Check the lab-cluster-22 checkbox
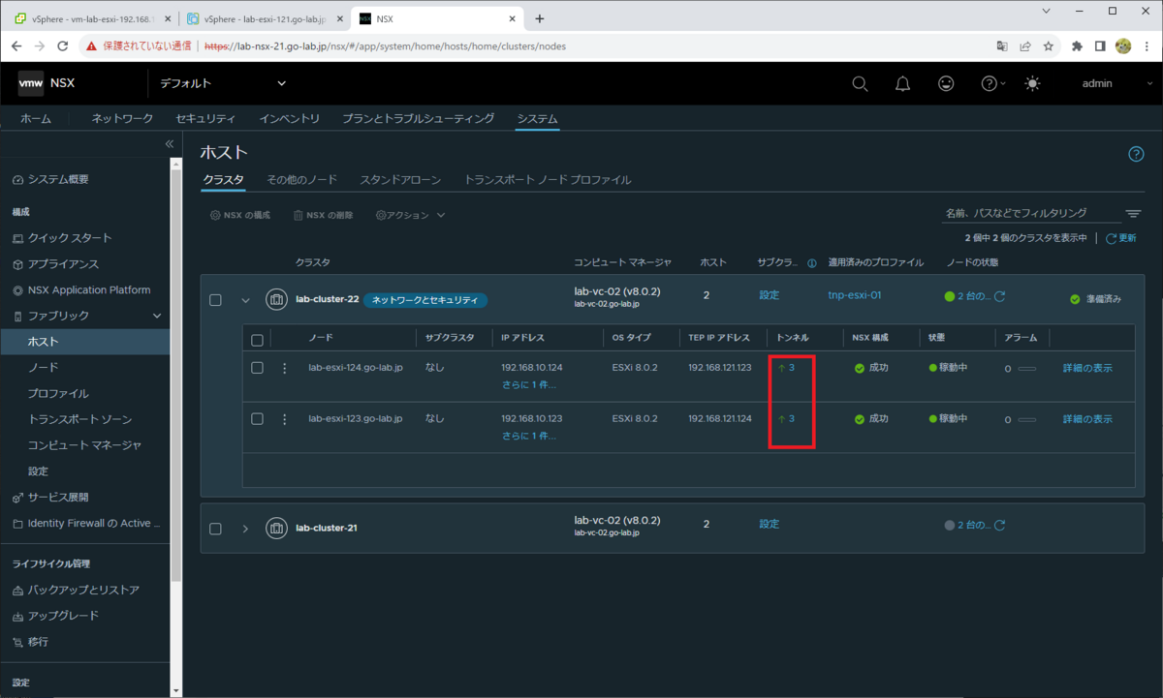 (215, 300)
